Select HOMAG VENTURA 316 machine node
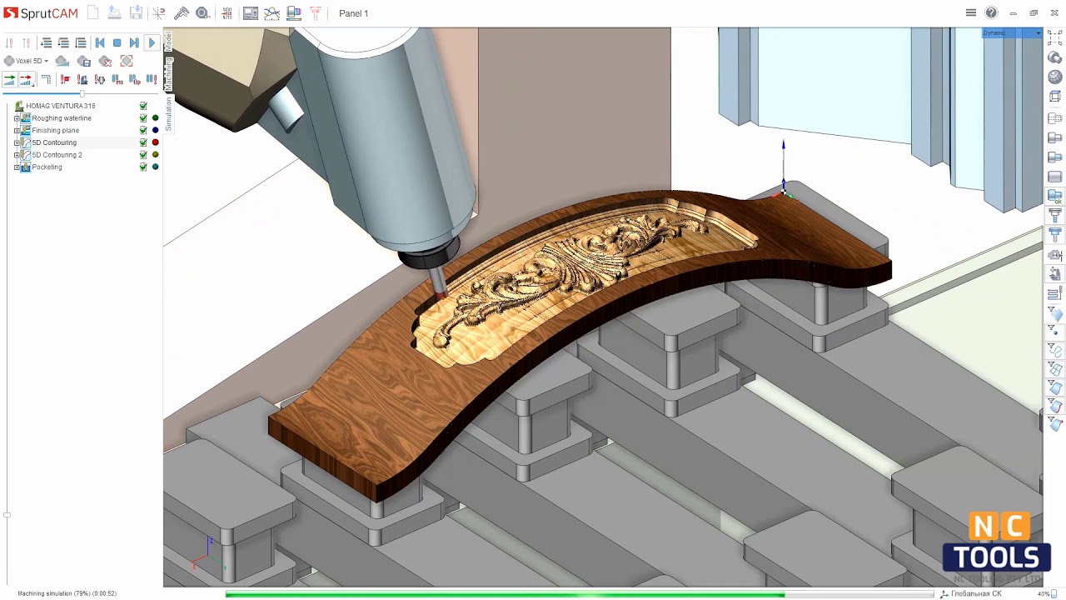1066x600 pixels. [x=60, y=106]
